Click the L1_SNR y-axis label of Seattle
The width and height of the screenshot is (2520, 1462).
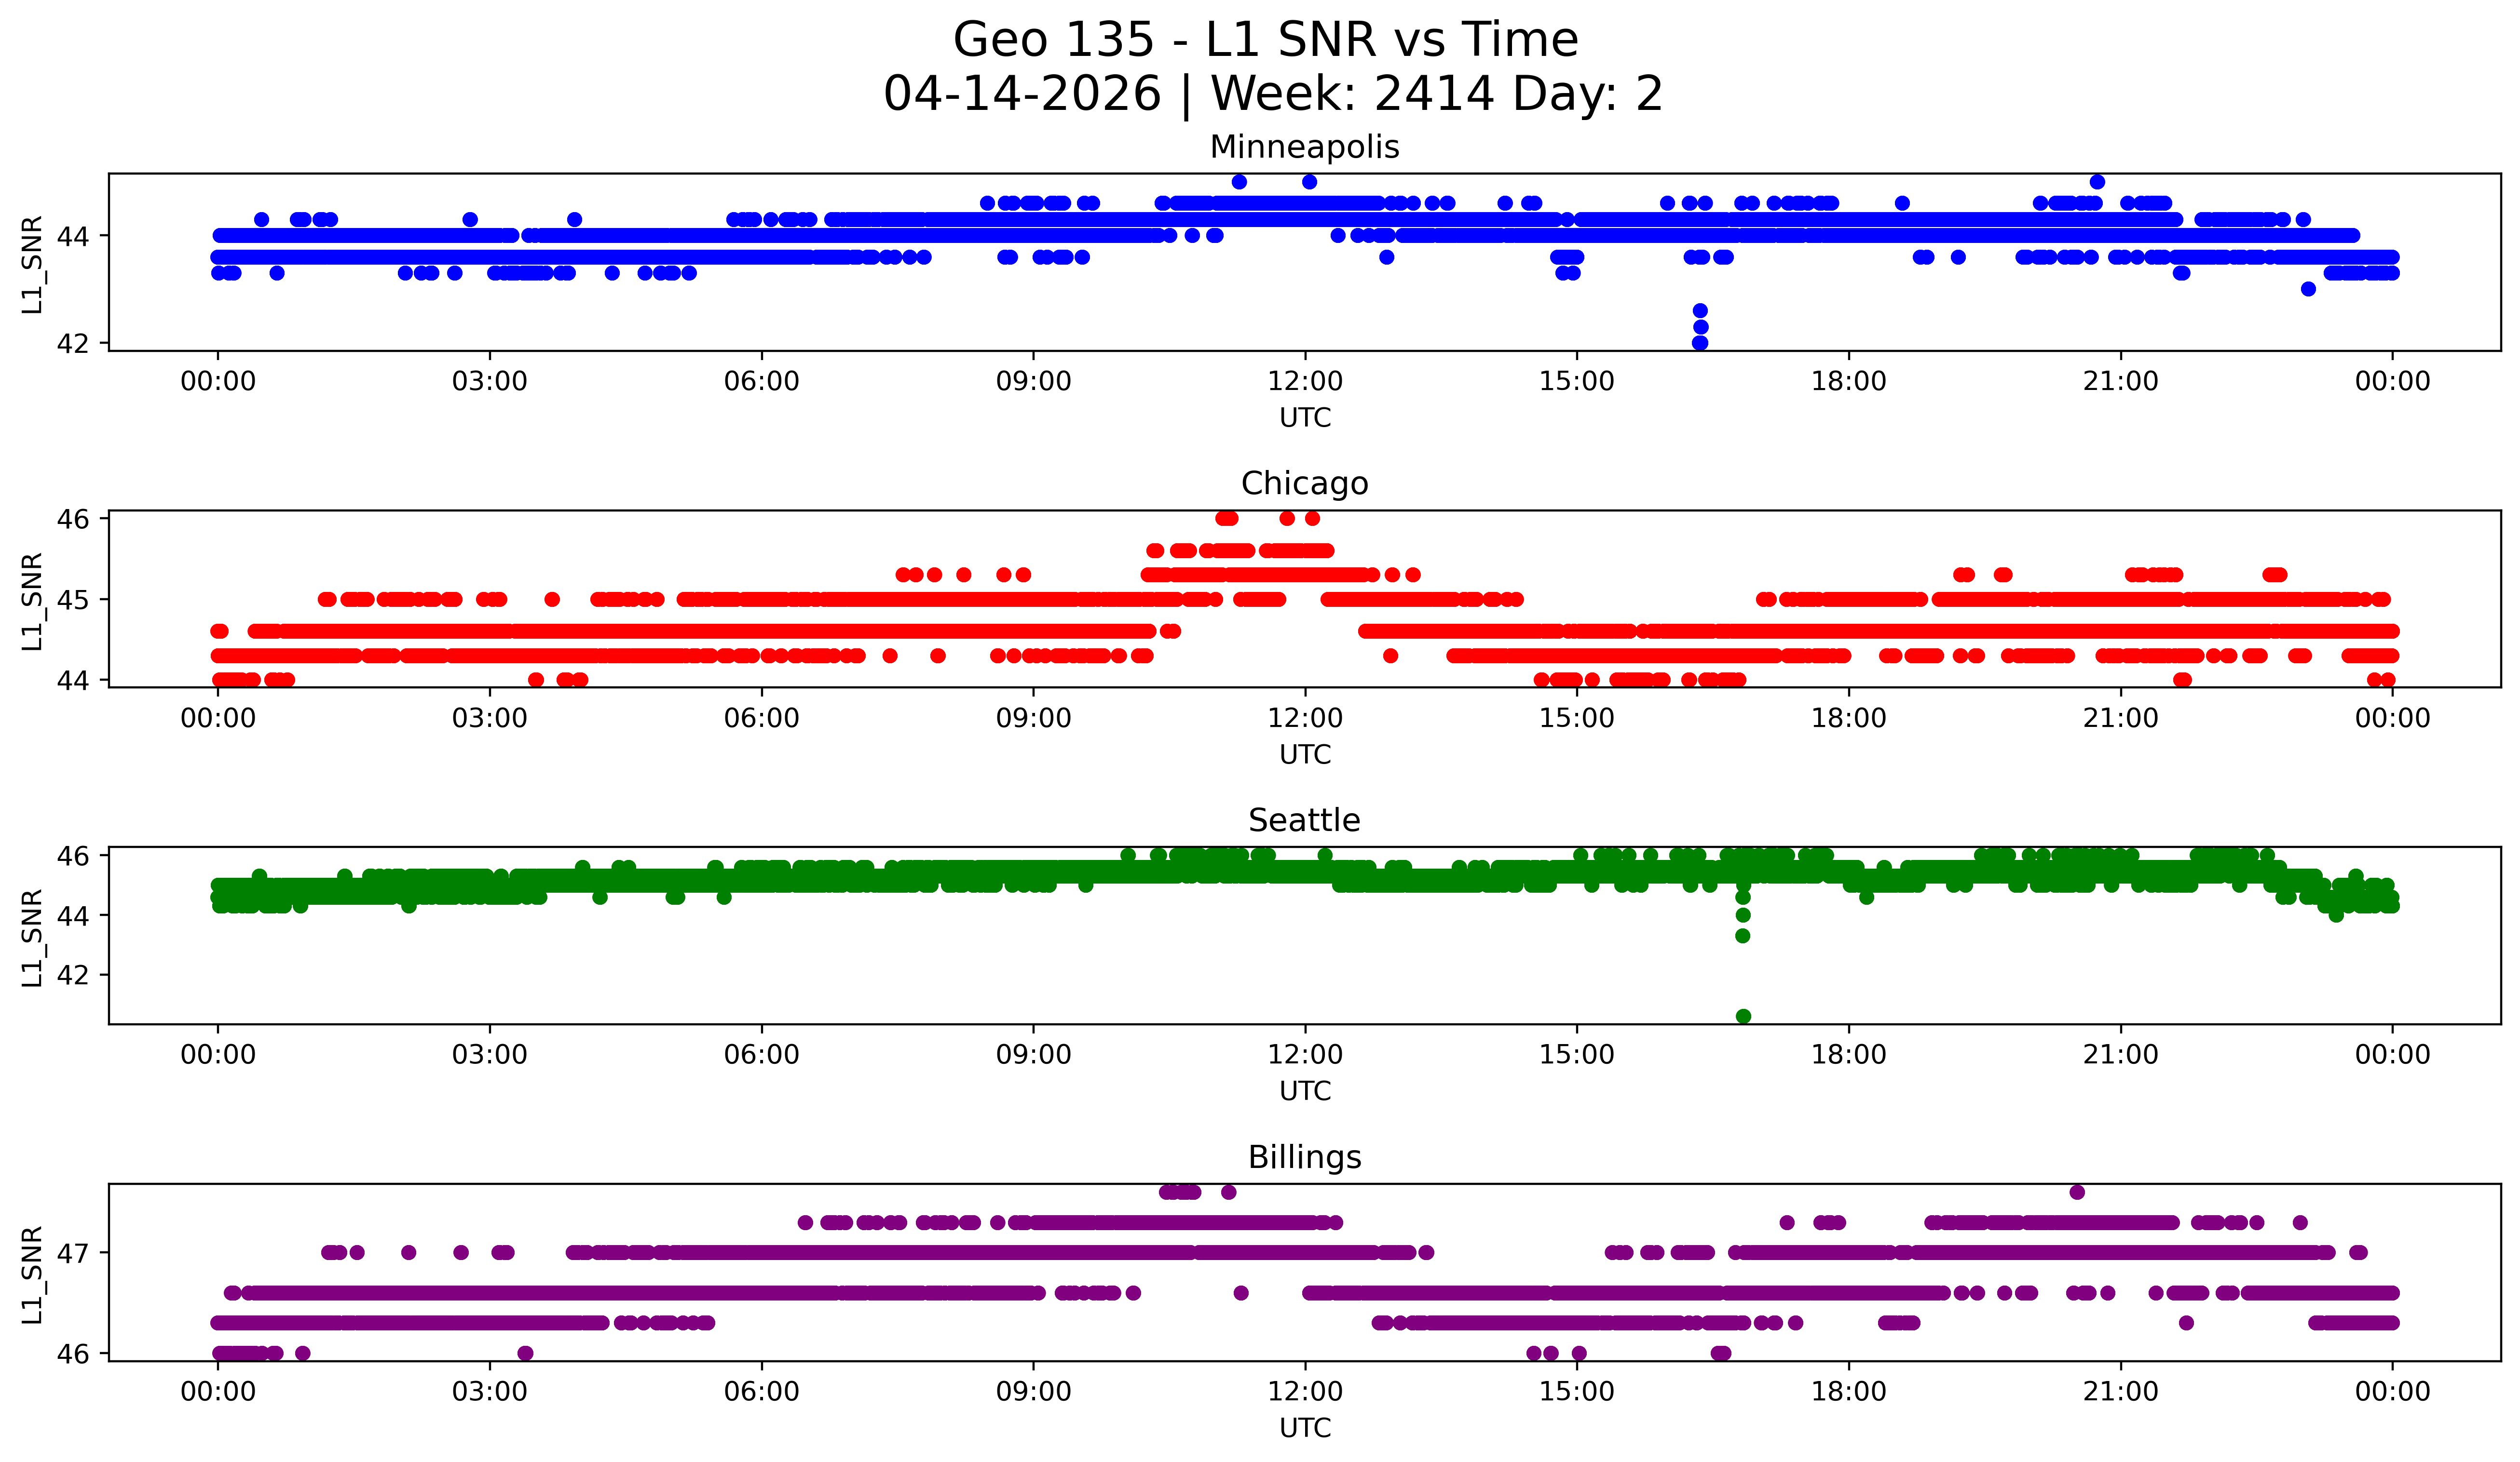coord(32,938)
